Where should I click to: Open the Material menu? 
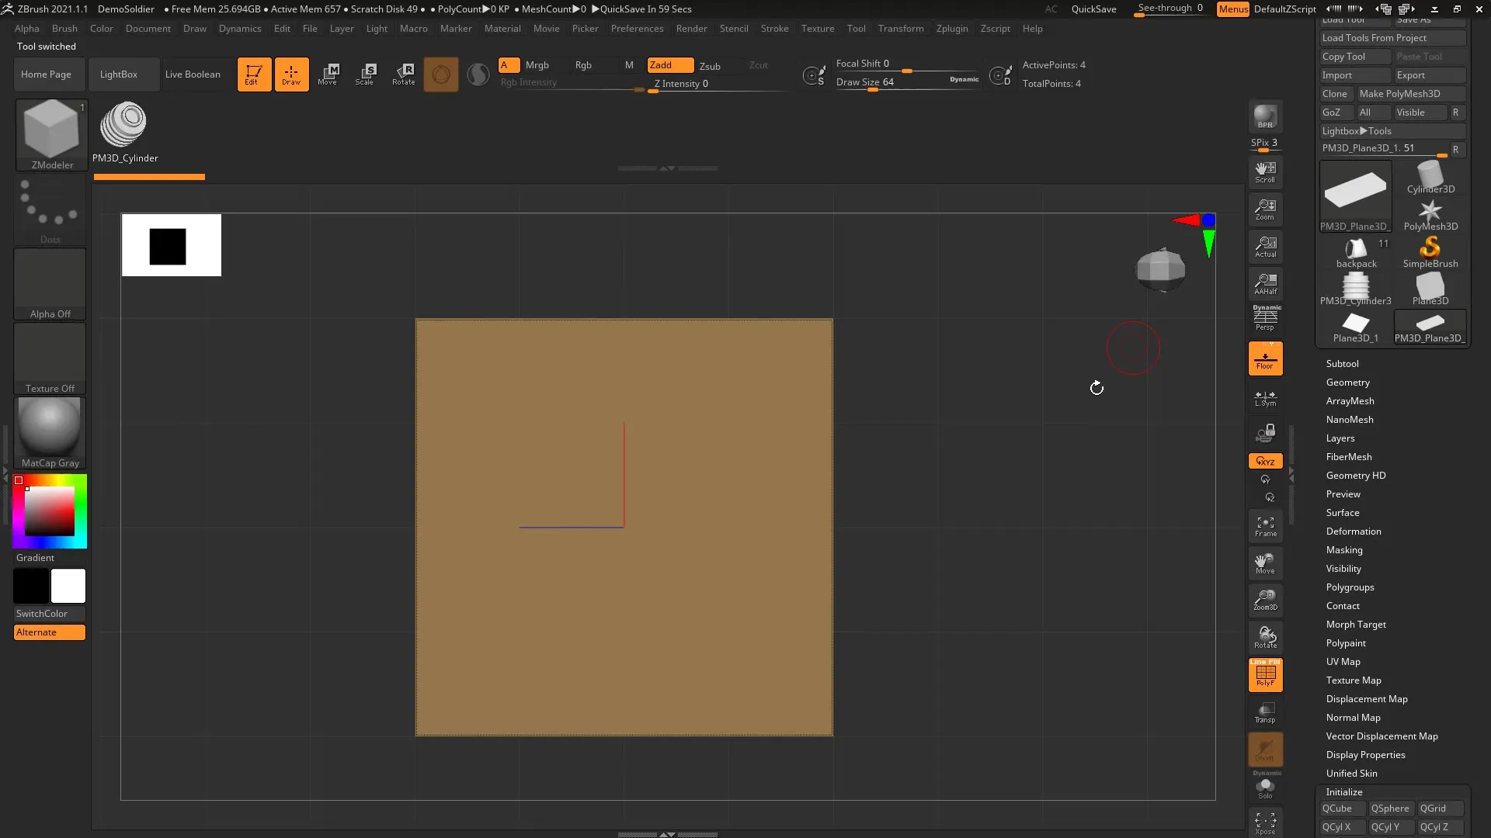(502, 29)
